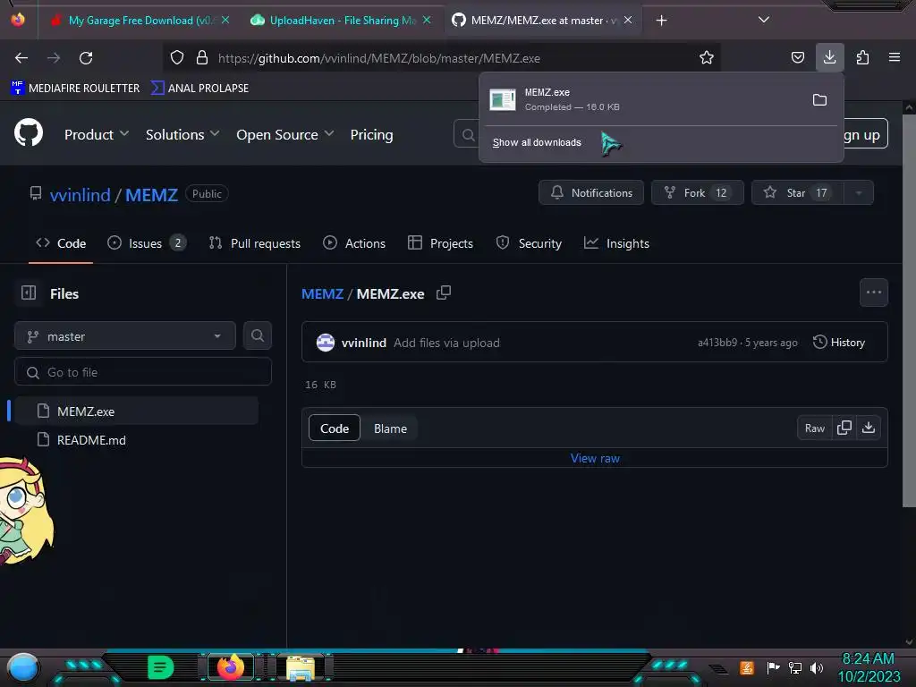The image size is (916, 687).
Task: Open the MEMZ repository title link
Action: pos(151,194)
